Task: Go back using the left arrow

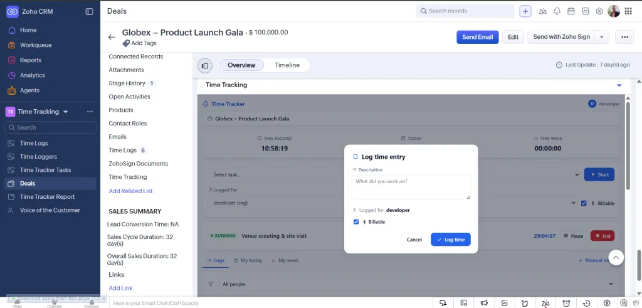Action: tap(112, 37)
